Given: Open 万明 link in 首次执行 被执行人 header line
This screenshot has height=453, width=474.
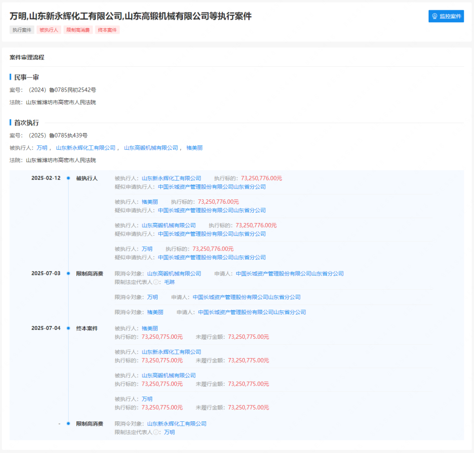Looking at the screenshot, I should [x=42, y=148].
